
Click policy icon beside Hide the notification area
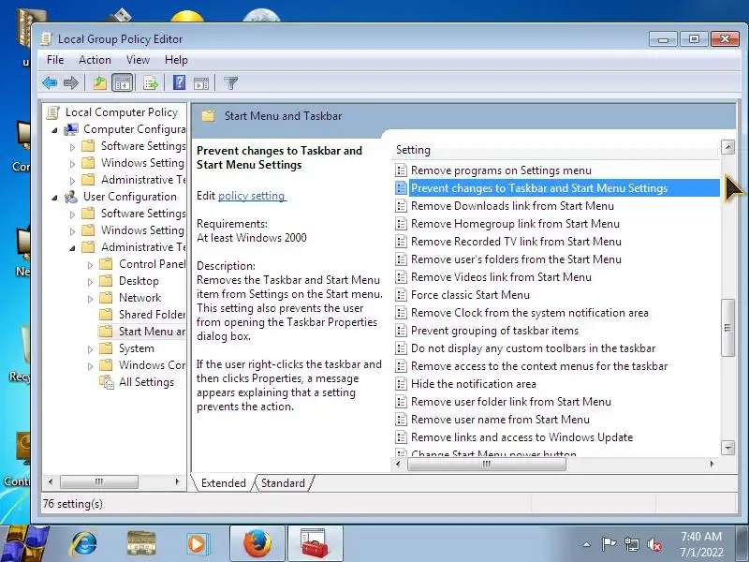[402, 384]
